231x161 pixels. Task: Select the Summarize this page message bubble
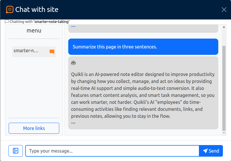(x=143, y=47)
